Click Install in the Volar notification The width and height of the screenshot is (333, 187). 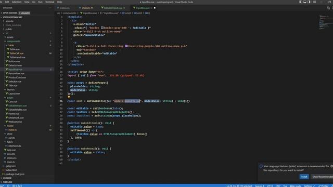pyautogui.click(x=304, y=177)
